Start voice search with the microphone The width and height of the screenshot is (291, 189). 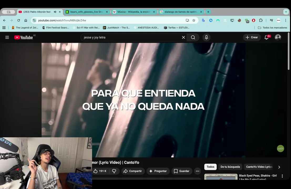tap(206, 38)
